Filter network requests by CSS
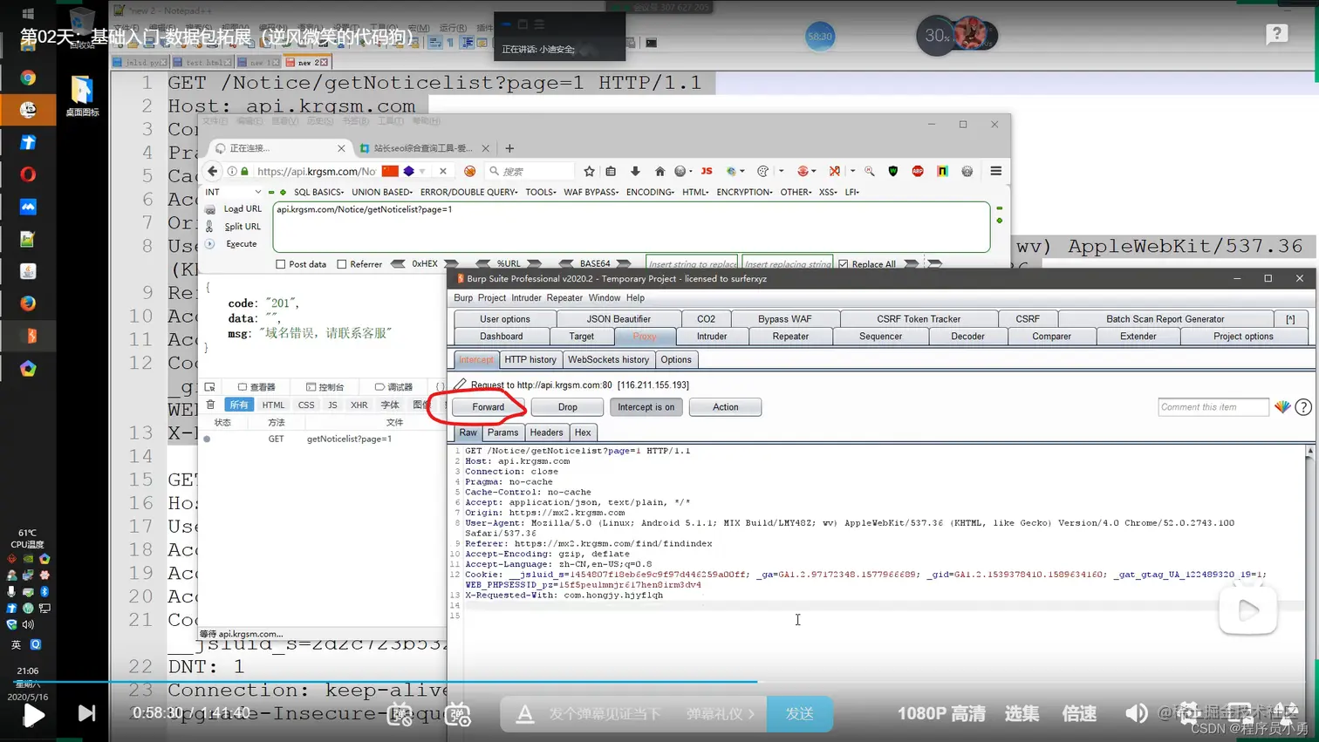The image size is (1319, 742). 306,405
